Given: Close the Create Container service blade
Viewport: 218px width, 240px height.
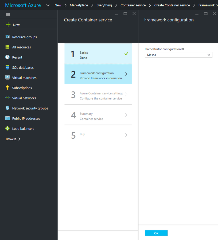Looking at the screenshot, I should click(x=134, y=14).
